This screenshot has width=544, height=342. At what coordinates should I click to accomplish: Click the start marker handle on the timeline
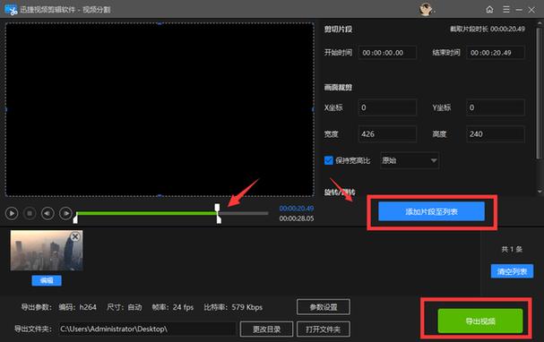coord(75,219)
